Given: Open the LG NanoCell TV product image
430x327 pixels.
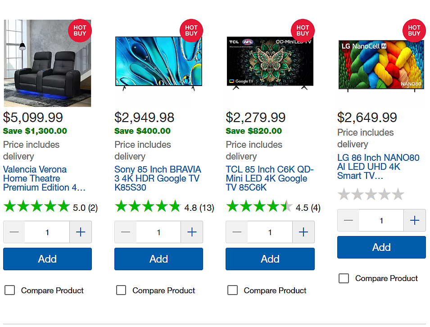Looking at the screenshot, I should [381, 65].
